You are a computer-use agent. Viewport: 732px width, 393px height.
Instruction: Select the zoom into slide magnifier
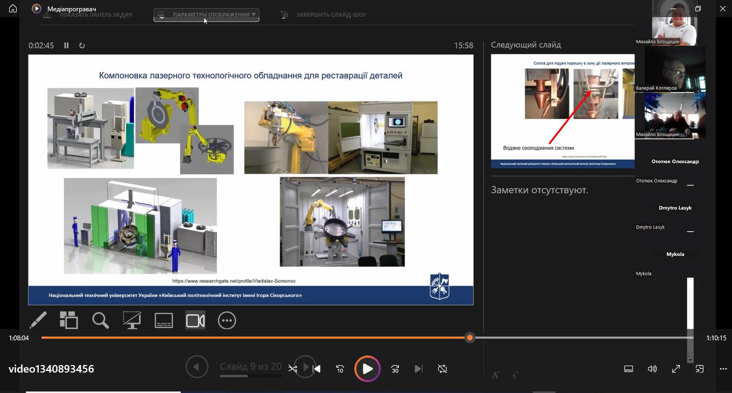[100, 320]
